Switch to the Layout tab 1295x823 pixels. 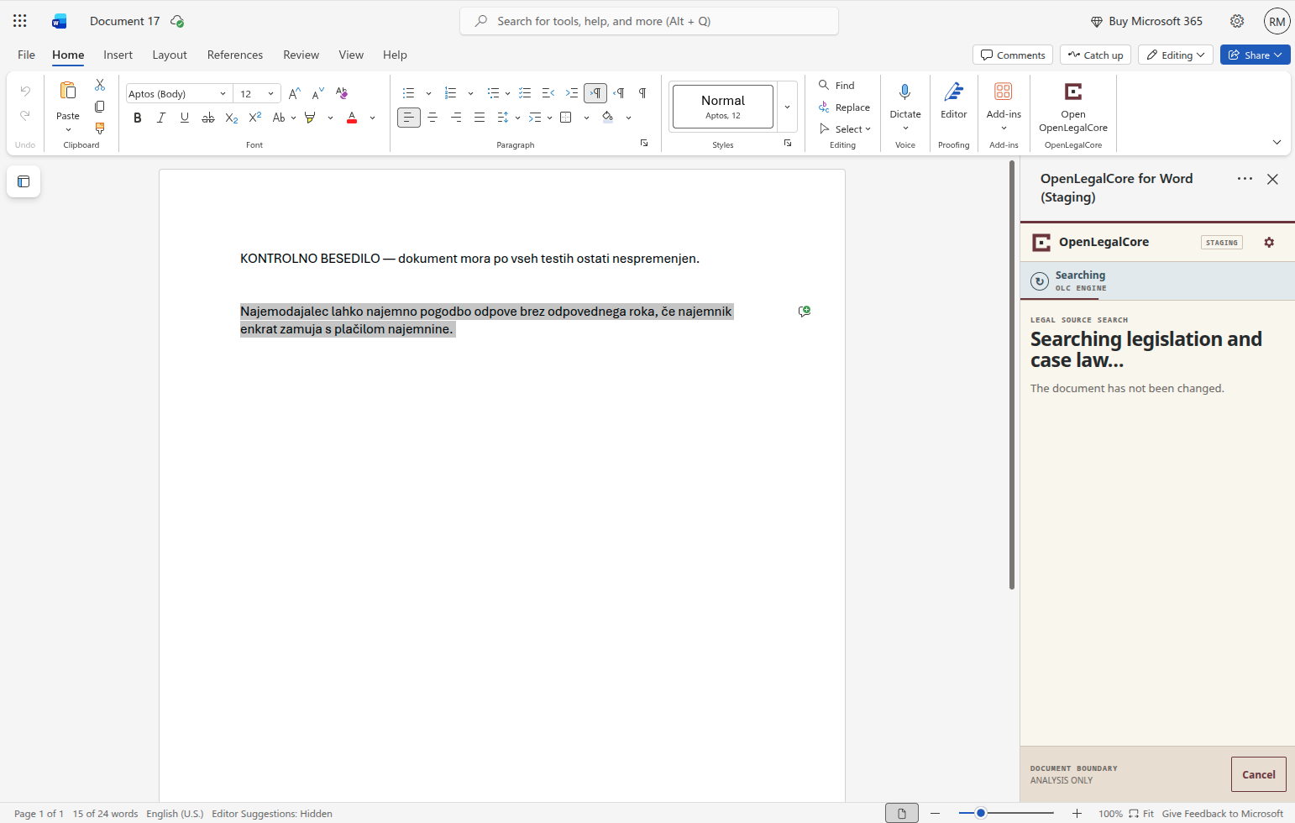[170, 55]
